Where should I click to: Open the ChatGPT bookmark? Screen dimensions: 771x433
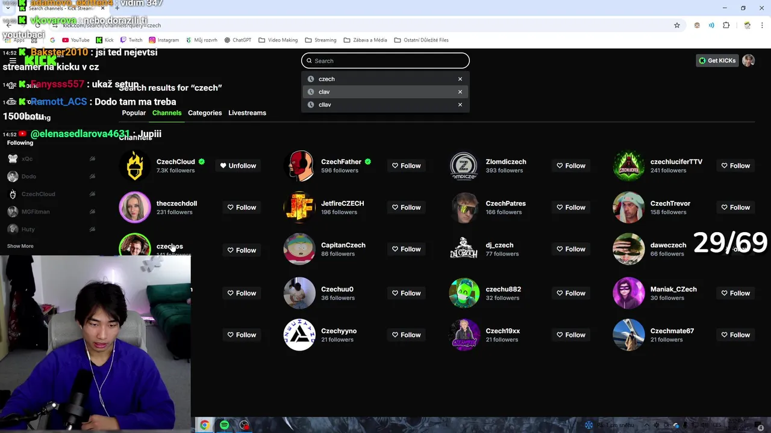coord(237,40)
